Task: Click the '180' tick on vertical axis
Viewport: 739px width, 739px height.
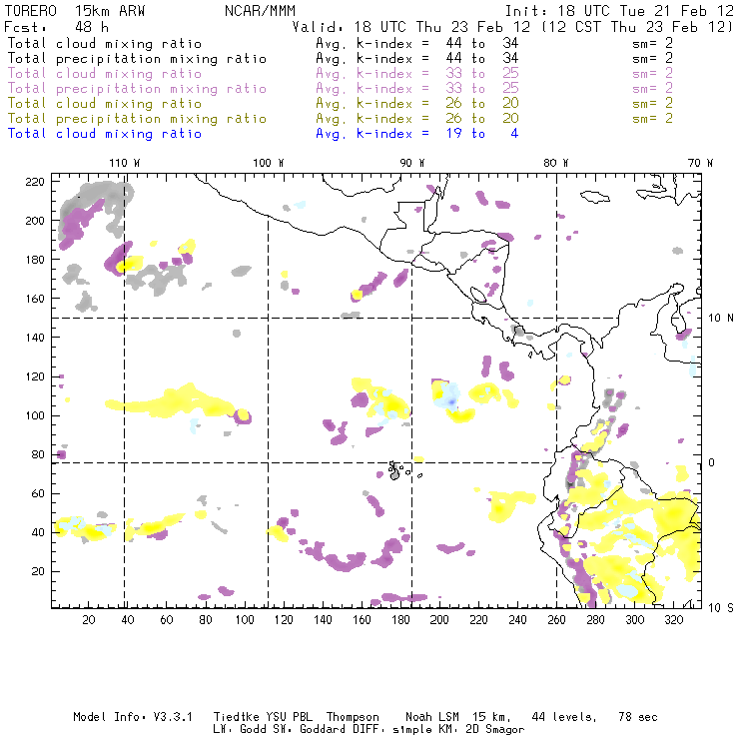Action: tap(35, 260)
